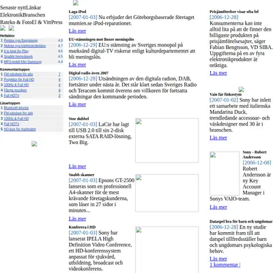Open the Konferera i HD image placeholder
The image size is (273, 273).
pos(167,250)
